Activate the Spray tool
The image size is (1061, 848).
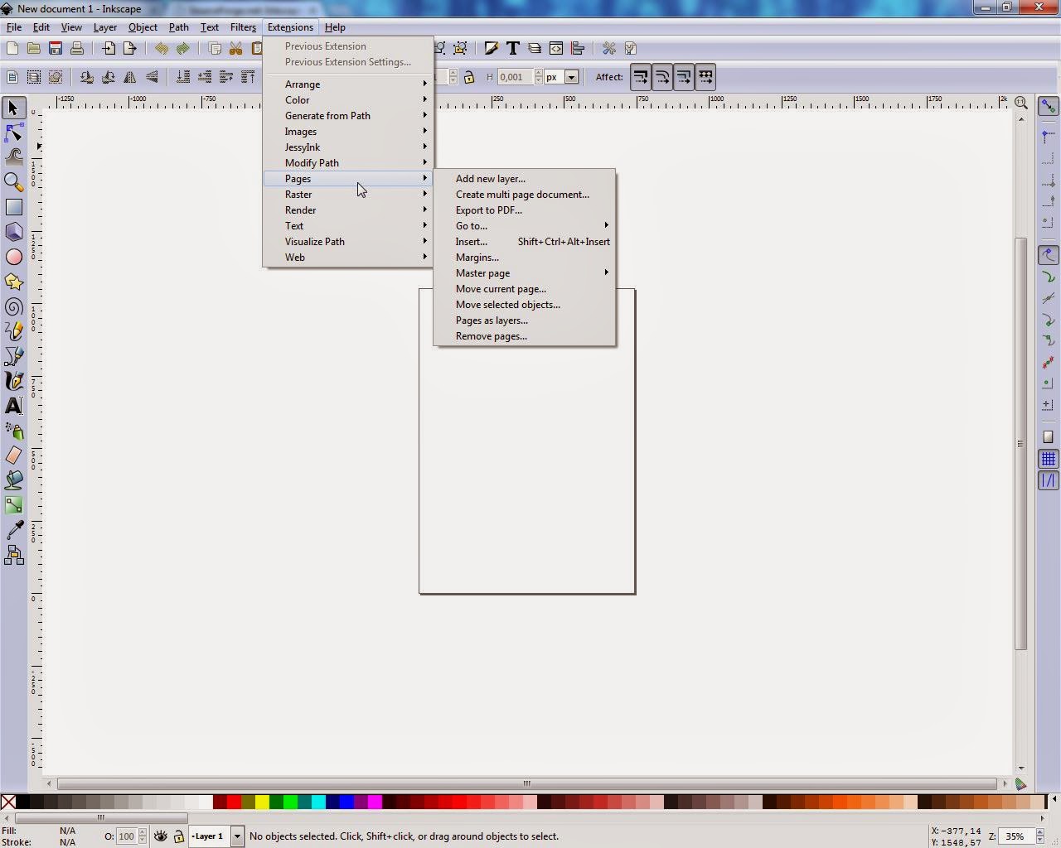[x=14, y=431]
